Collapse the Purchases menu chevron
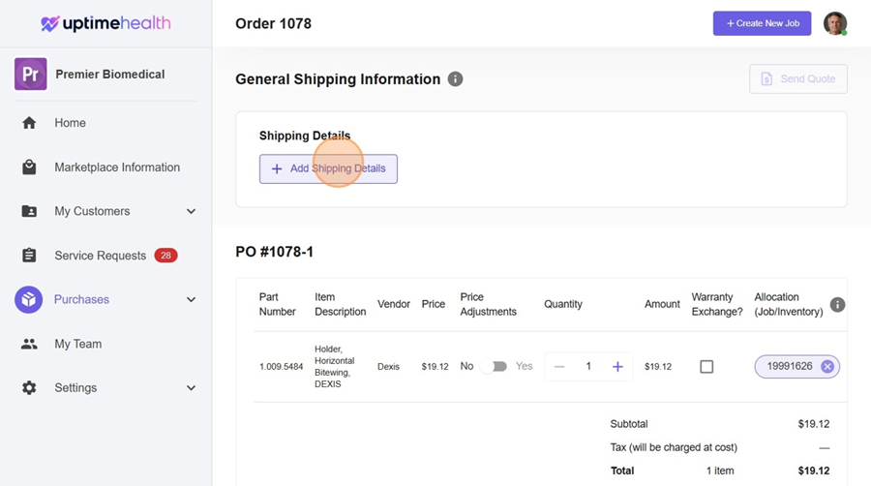 (x=191, y=300)
